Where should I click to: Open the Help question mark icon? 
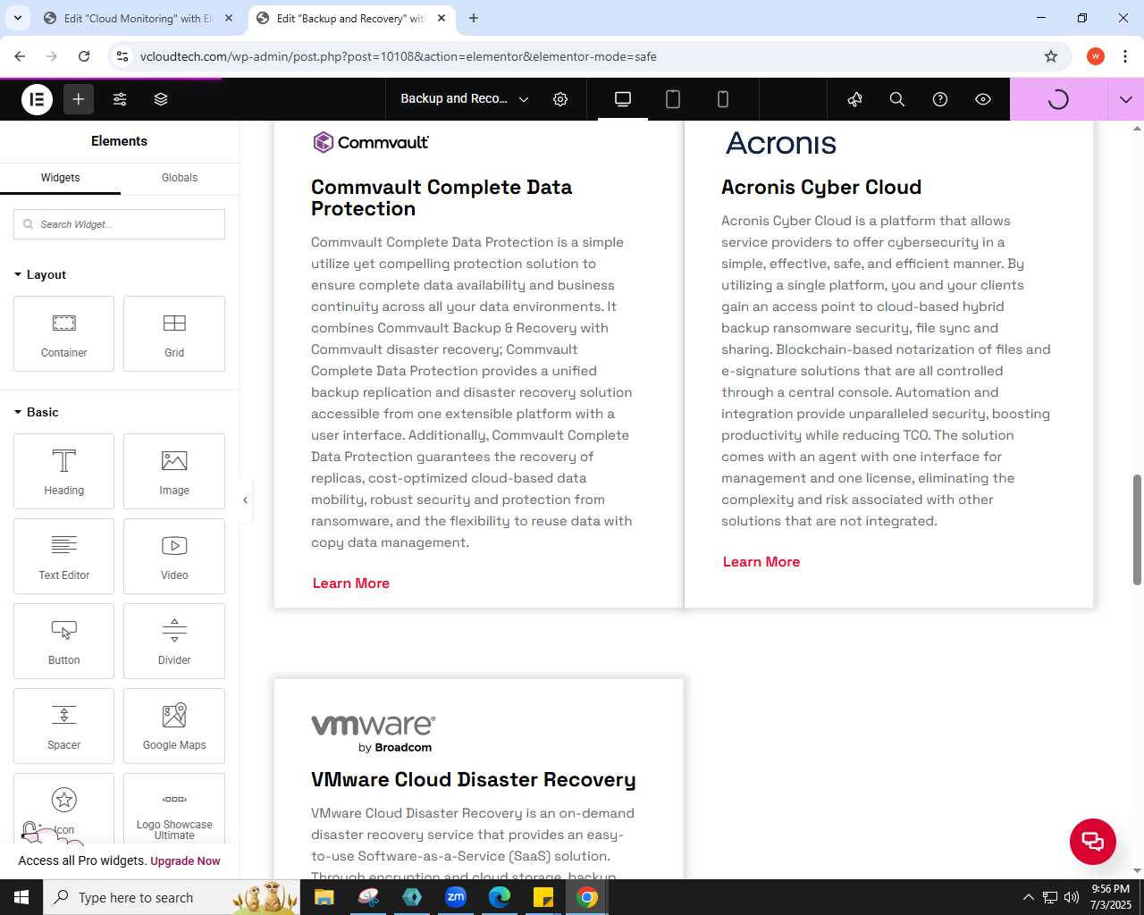point(940,99)
